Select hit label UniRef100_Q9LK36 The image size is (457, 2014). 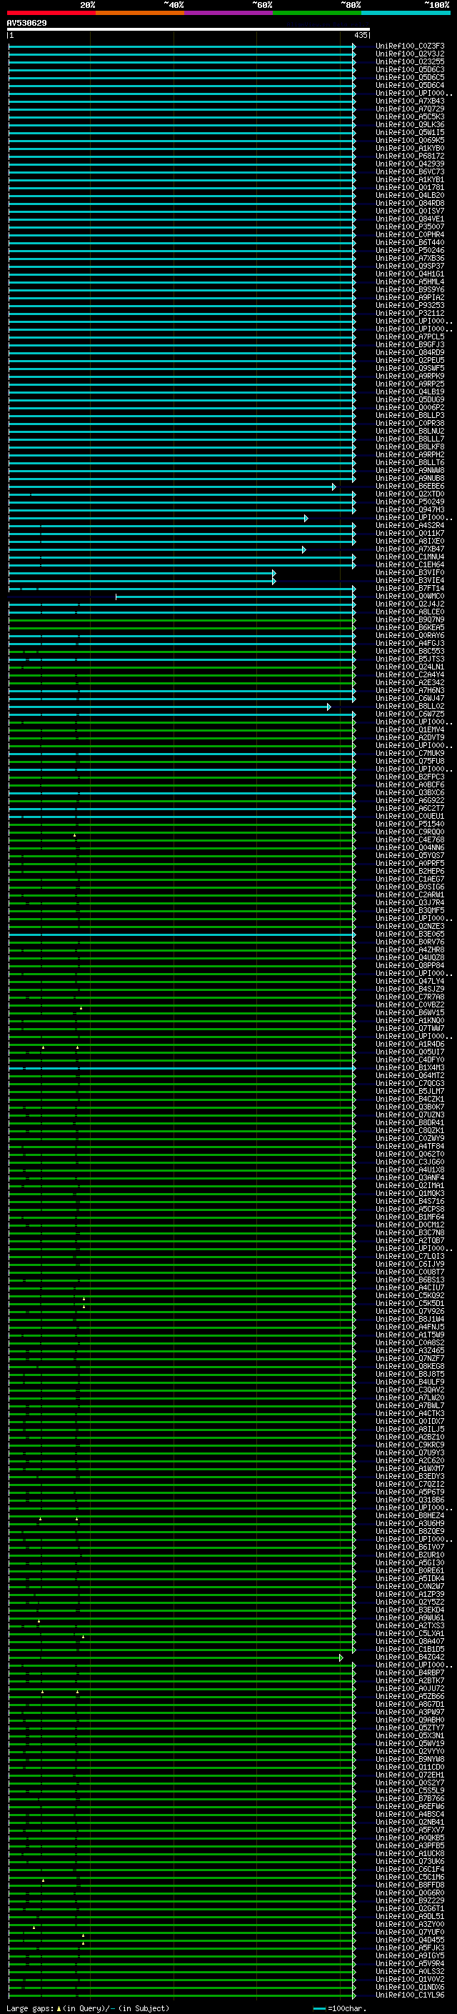coord(410,125)
